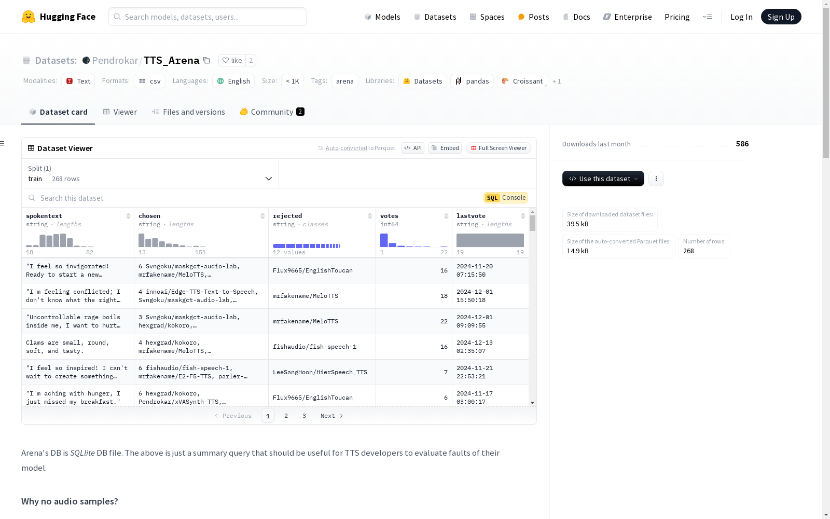The image size is (830, 519).
Task: Open the Full Screen Viewer
Action: point(498,148)
